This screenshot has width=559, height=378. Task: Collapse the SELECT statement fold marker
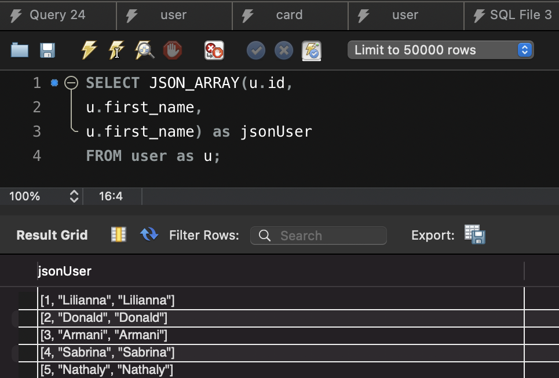(x=71, y=83)
